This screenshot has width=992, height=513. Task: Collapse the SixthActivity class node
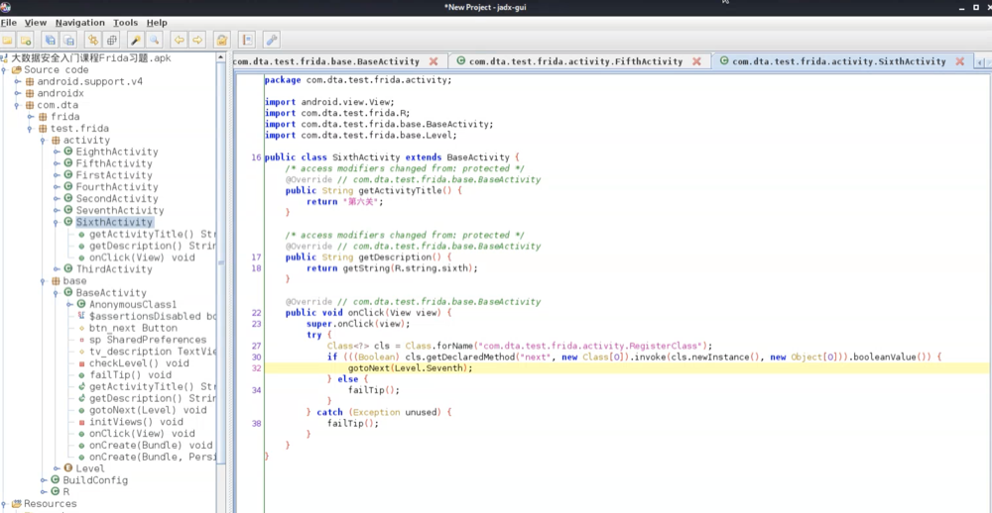pos(57,222)
